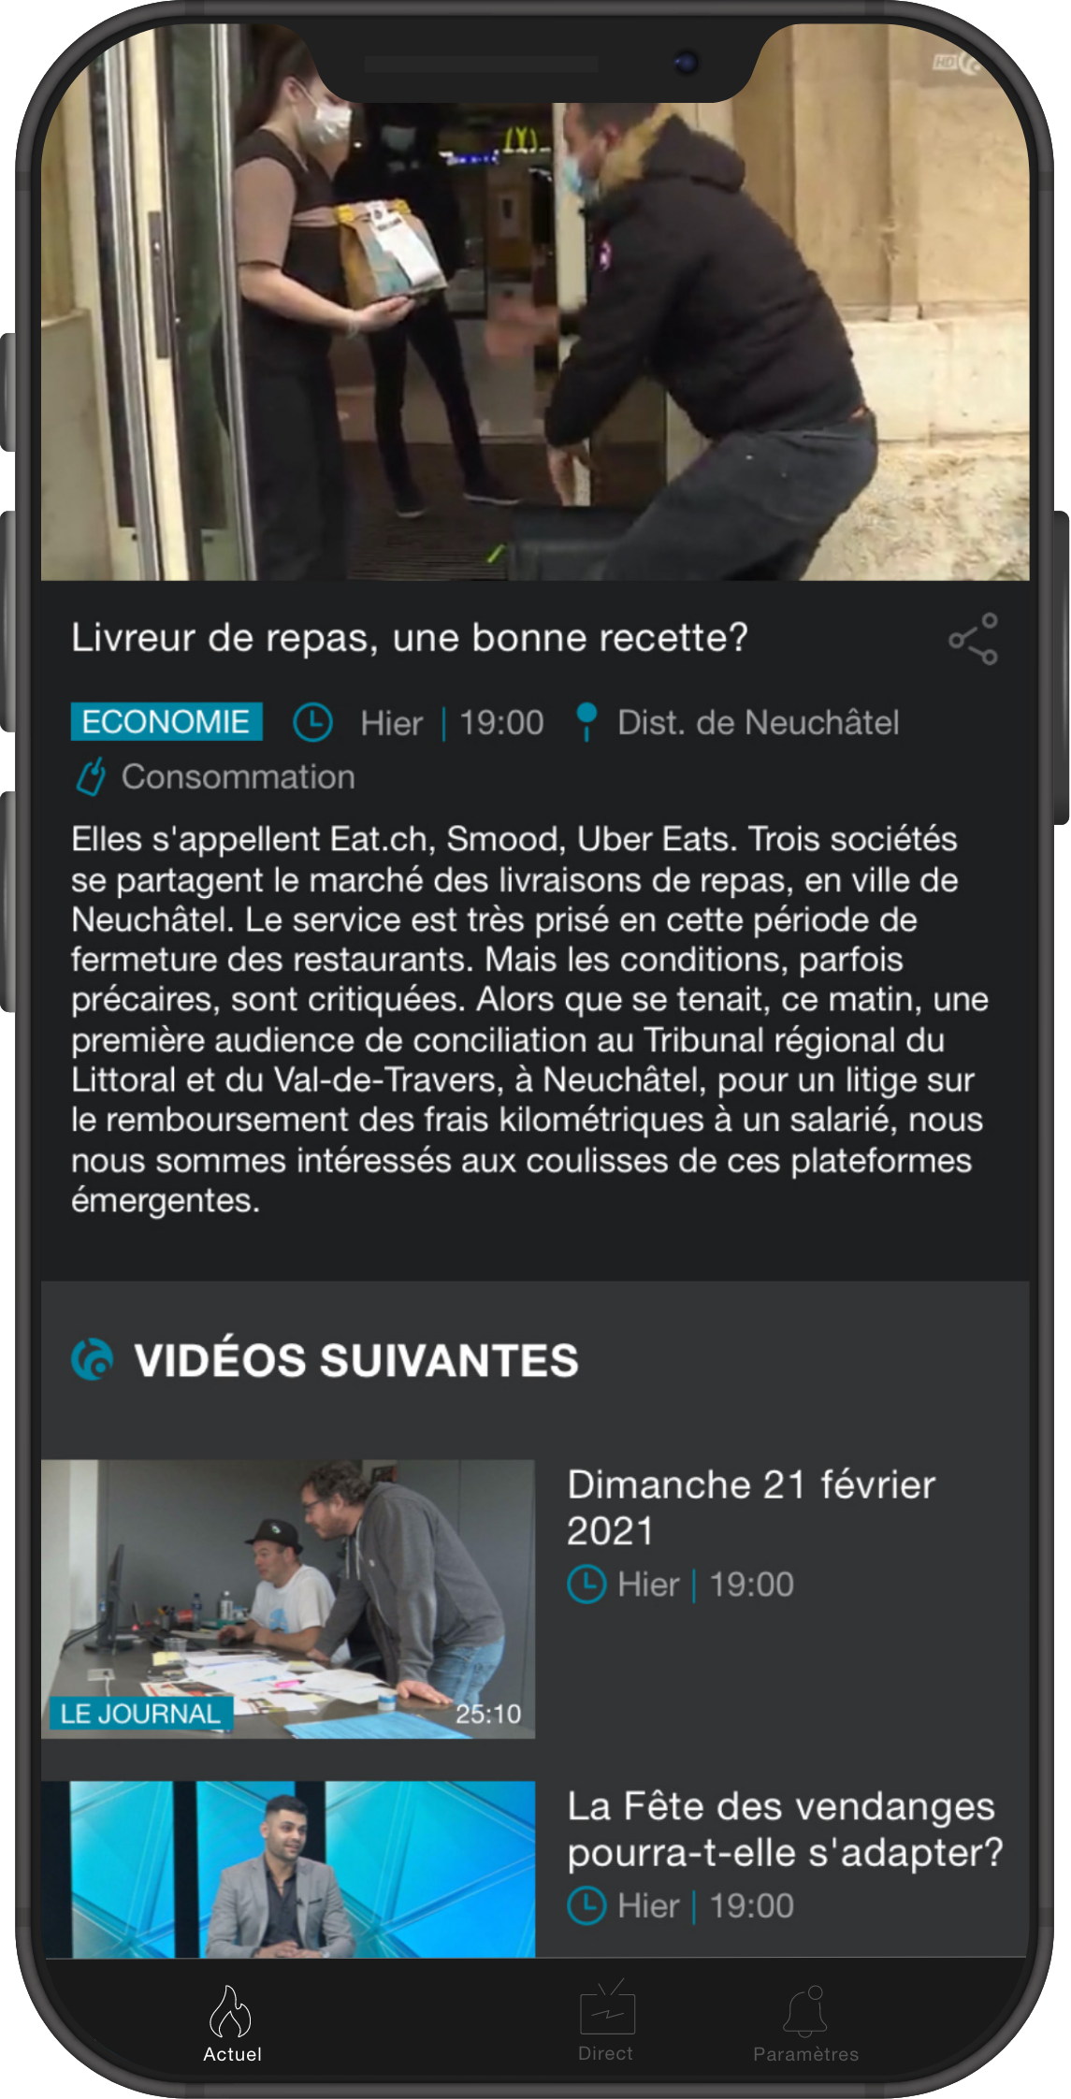Tap the share icon beside article title
This screenshot has width=1071, height=2099.
[973, 639]
